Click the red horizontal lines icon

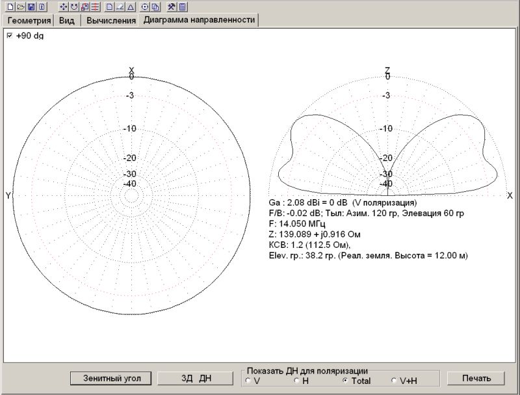[95, 7]
